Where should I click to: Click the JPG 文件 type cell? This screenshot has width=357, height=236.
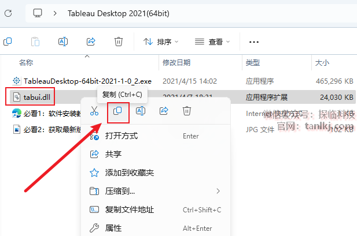coord(260,130)
